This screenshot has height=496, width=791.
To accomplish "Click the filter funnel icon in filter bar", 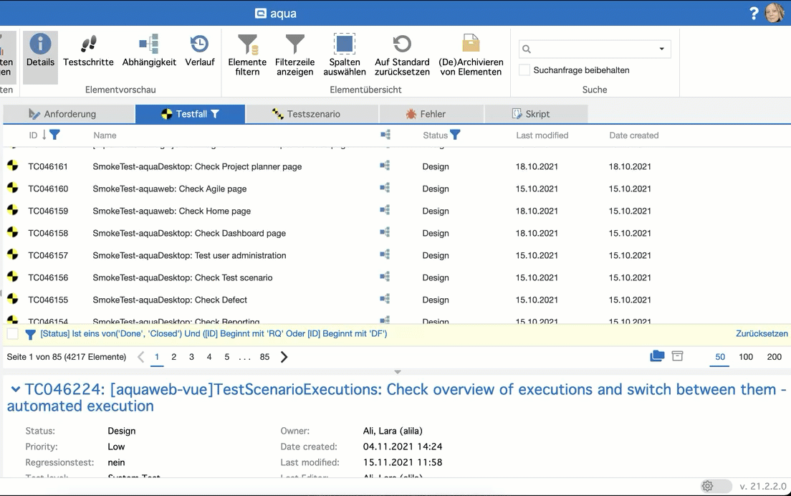I will (x=30, y=334).
